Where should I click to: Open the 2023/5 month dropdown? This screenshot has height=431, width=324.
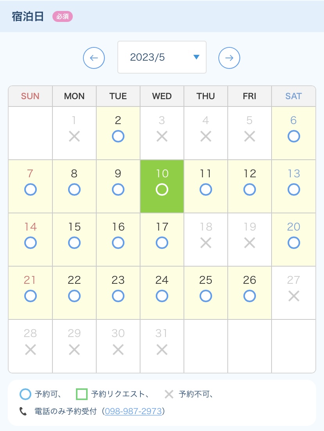click(x=162, y=57)
